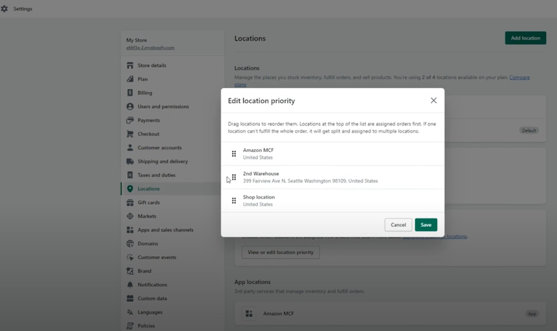Viewport: 557px width, 331px height.
Task: Click the Billing dollar icon
Action: click(130, 93)
